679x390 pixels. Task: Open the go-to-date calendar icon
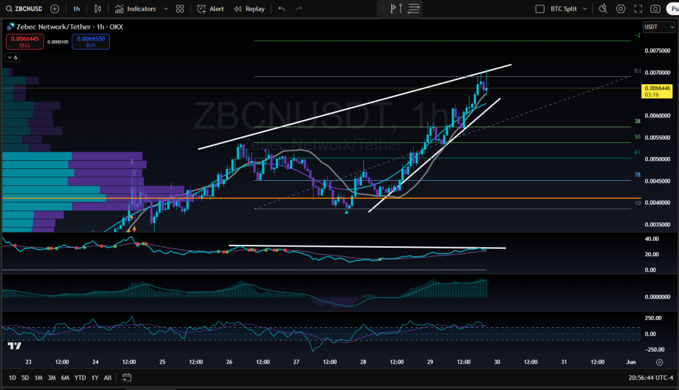tap(127, 377)
